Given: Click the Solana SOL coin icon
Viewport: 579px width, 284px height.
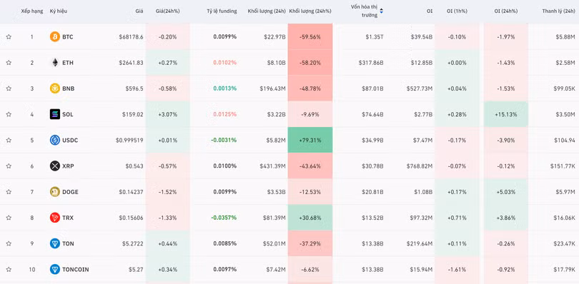Looking at the screenshot, I should pyautogui.click(x=54, y=114).
